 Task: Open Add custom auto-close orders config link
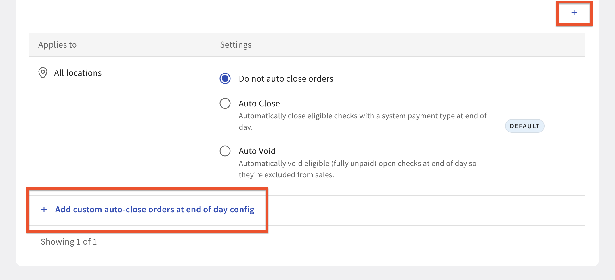pos(155,210)
